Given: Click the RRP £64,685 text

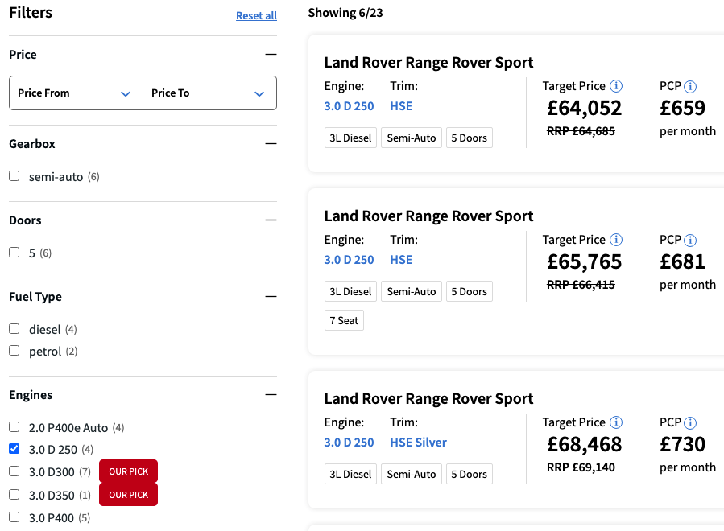Looking at the screenshot, I should point(581,131).
